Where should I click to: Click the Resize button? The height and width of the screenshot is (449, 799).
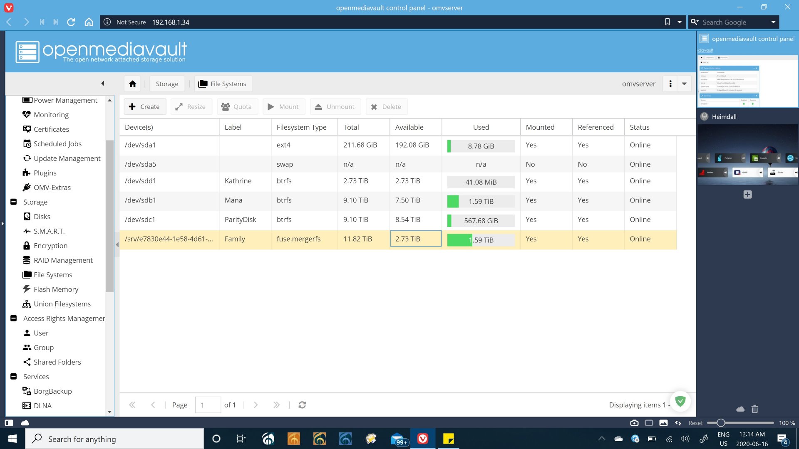click(x=191, y=107)
